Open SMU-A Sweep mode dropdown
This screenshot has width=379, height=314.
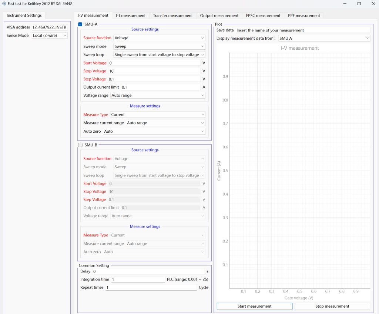(x=159, y=46)
